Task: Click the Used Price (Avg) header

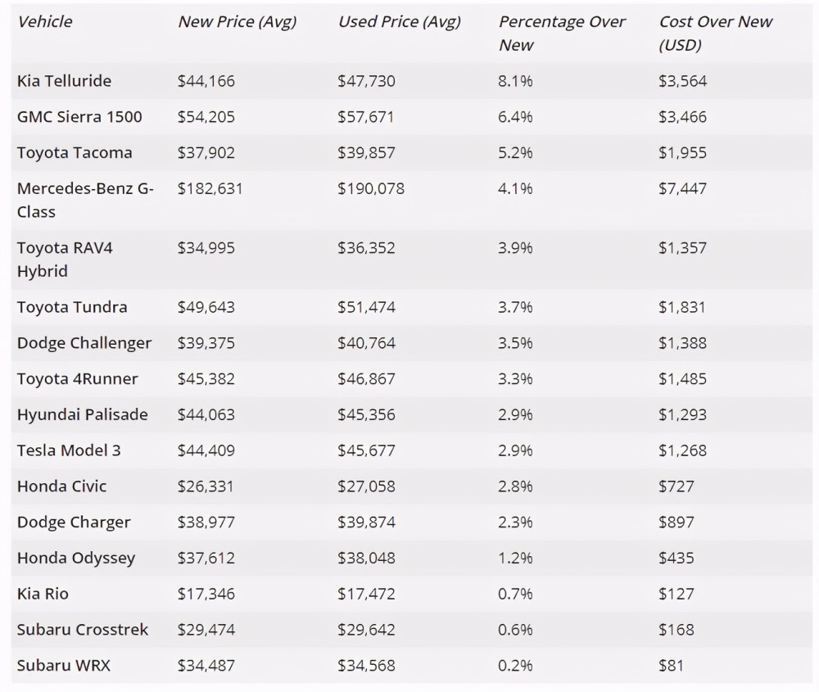Action: (x=400, y=21)
